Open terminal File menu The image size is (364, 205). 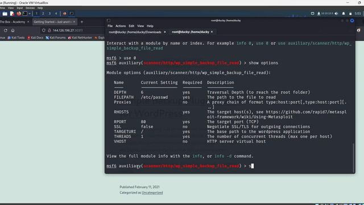tap(110, 26)
